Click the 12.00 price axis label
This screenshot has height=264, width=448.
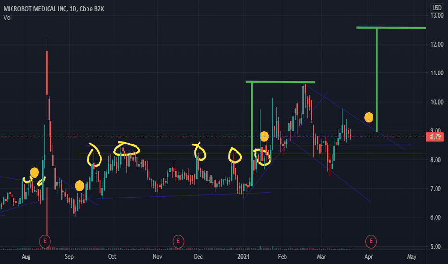[x=437, y=44]
